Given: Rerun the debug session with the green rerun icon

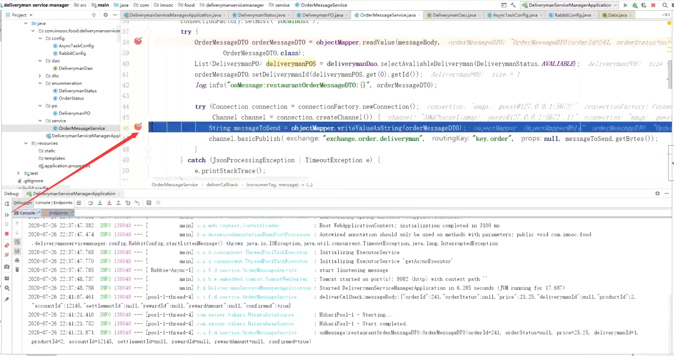Looking at the screenshot, I should [x=7, y=204].
